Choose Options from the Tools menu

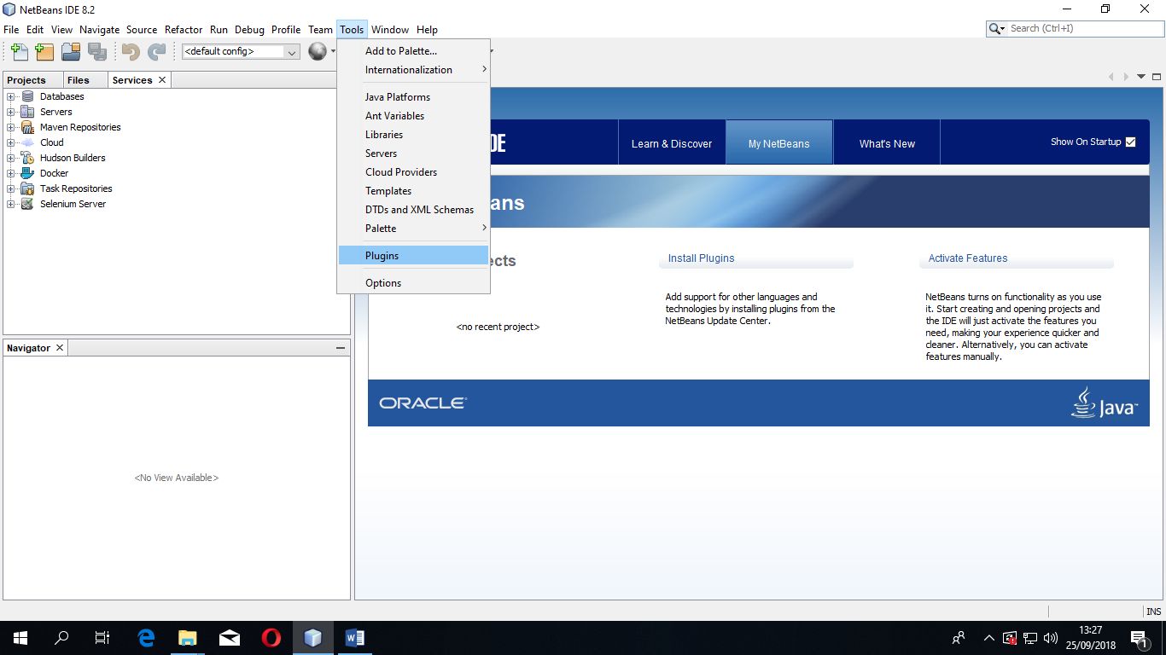point(413,283)
